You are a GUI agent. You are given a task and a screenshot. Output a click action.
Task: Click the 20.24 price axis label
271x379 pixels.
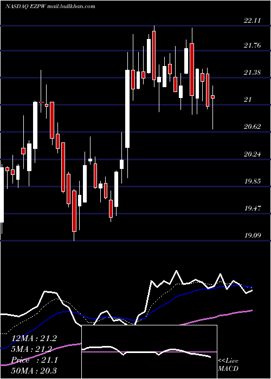253,154
